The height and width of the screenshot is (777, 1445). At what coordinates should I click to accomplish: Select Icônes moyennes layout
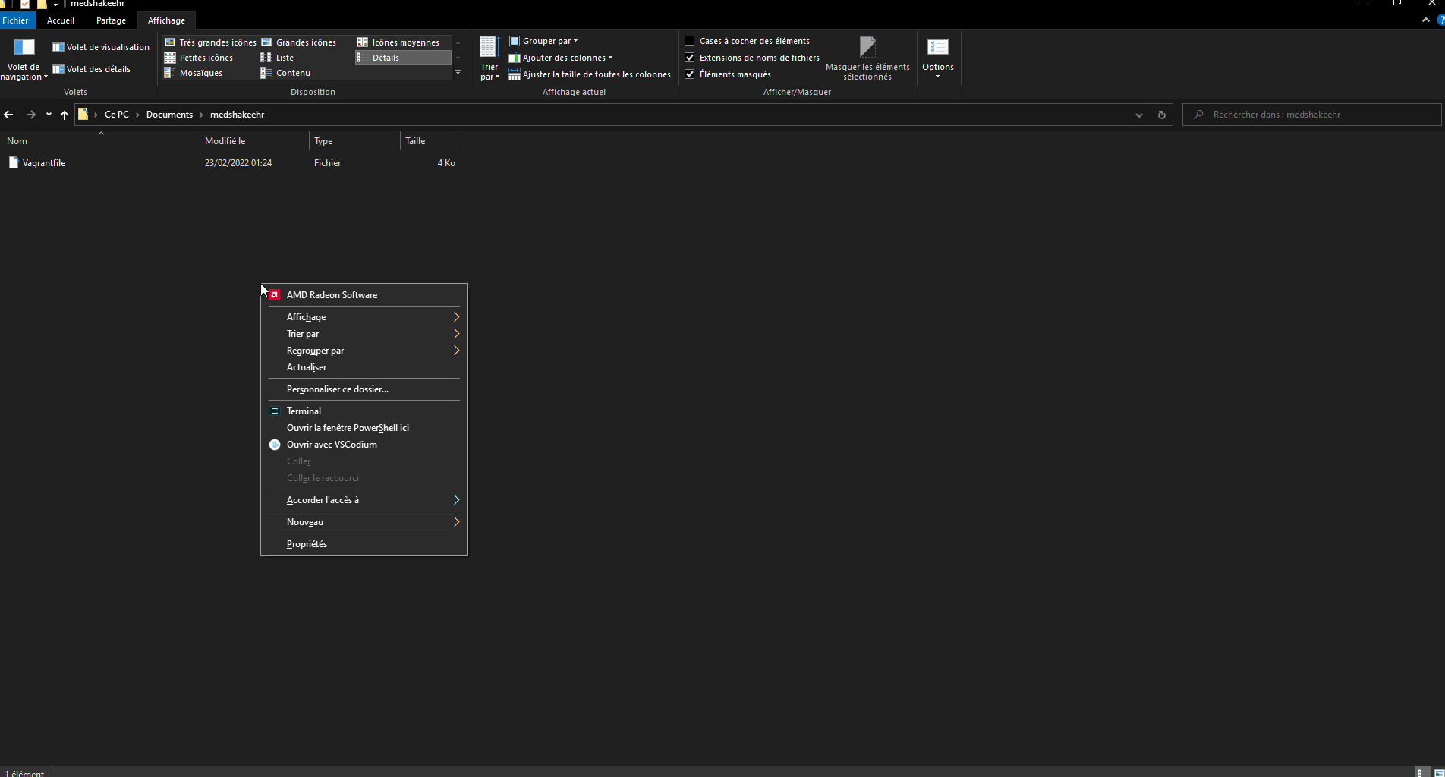pyautogui.click(x=398, y=42)
